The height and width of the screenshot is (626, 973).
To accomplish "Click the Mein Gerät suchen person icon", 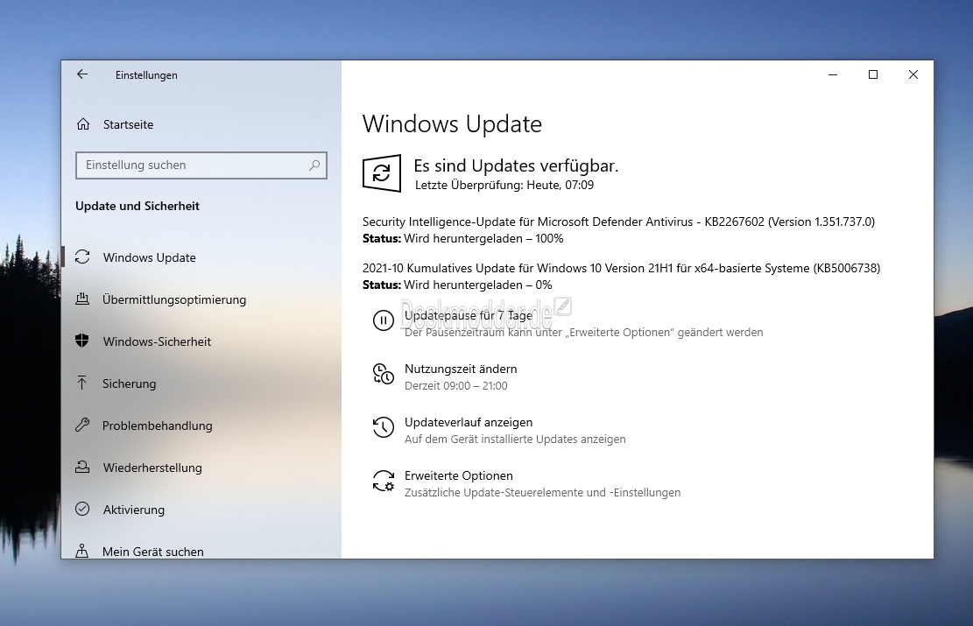I will (82, 551).
